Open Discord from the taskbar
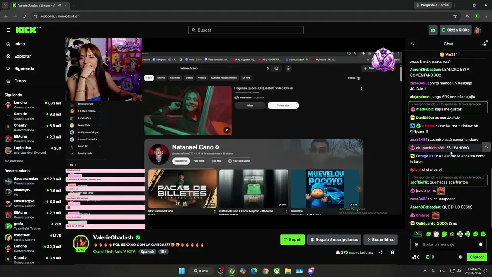Image resolution: width=492 pixels, height=277 pixels. tap(311, 271)
